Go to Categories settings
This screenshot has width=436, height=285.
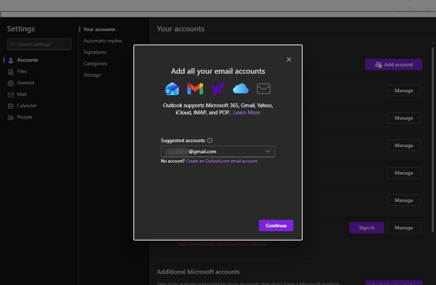(x=95, y=63)
